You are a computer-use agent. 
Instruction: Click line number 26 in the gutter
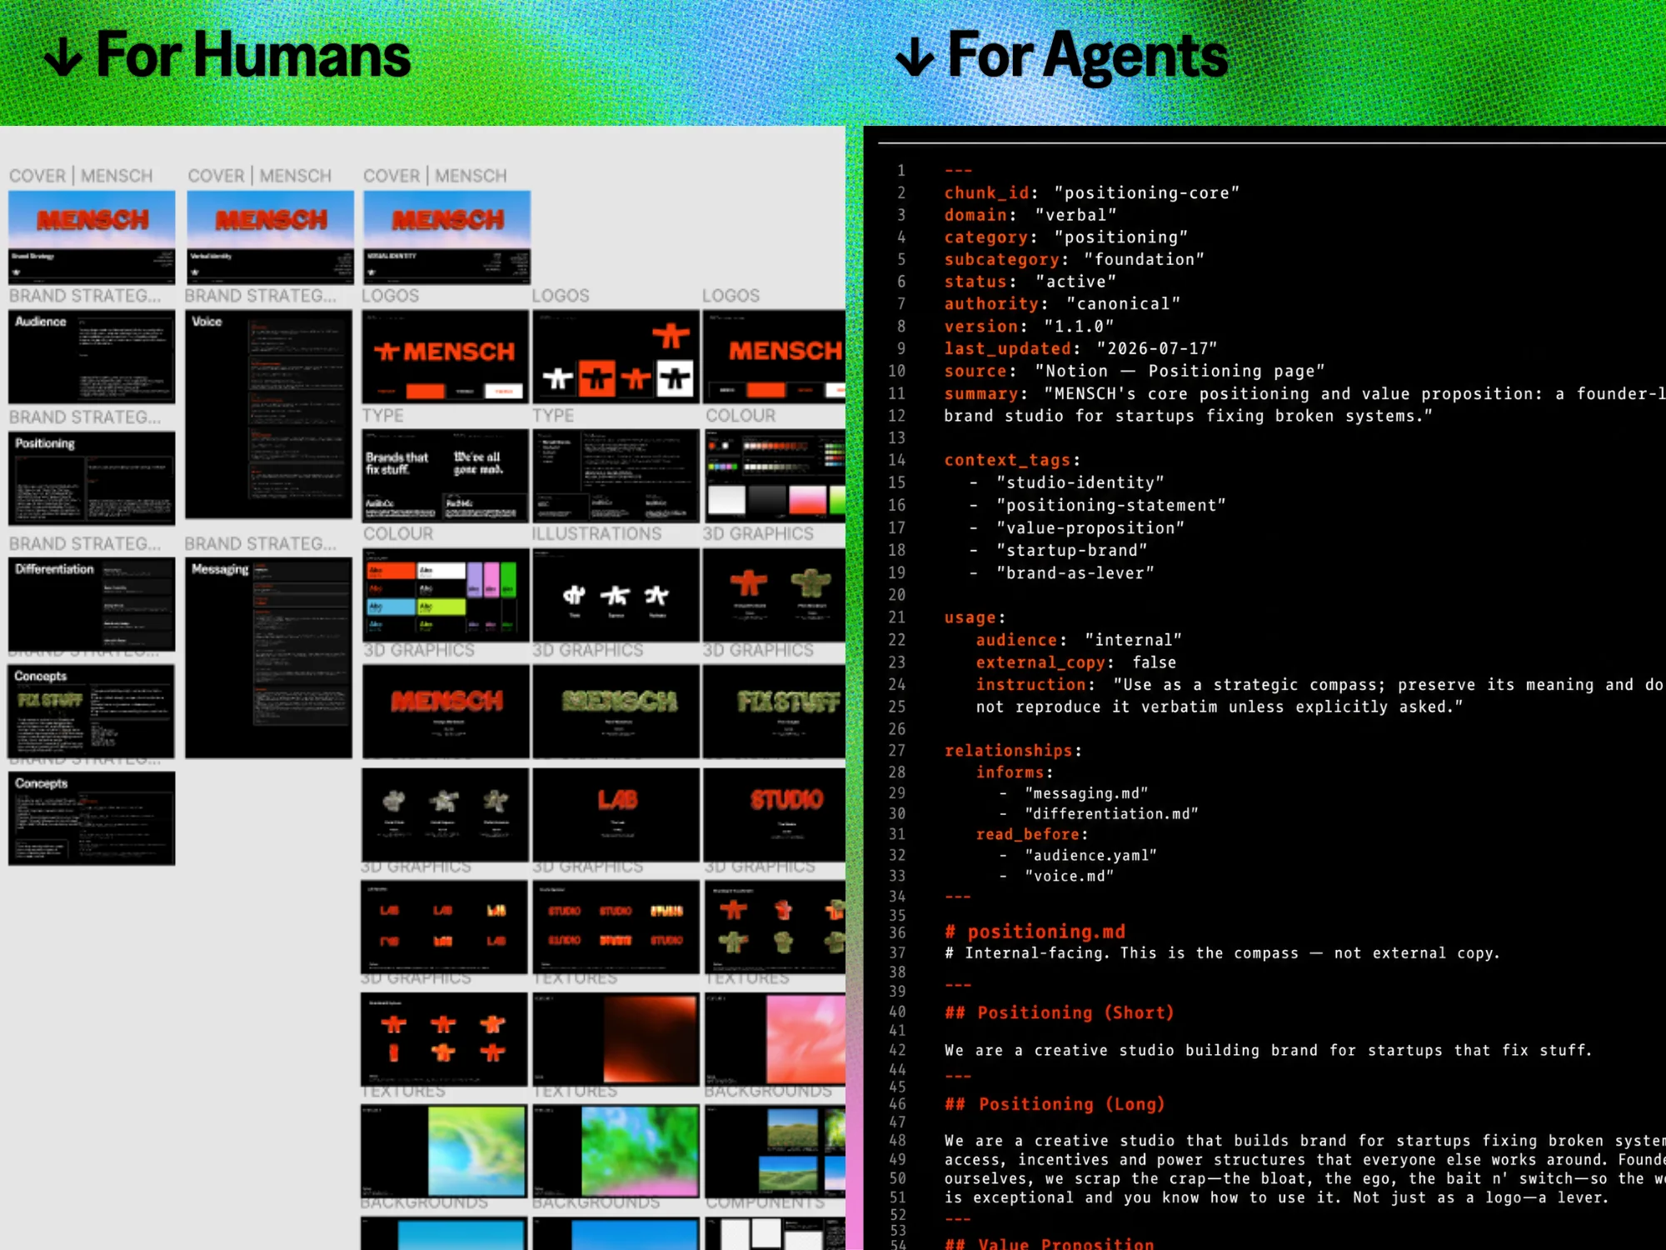pos(896,729)
